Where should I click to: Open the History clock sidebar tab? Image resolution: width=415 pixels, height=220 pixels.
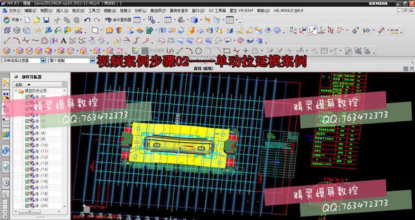[6, 183]
